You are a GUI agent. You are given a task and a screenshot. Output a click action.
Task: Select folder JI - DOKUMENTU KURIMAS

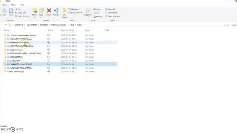[20, 39]
